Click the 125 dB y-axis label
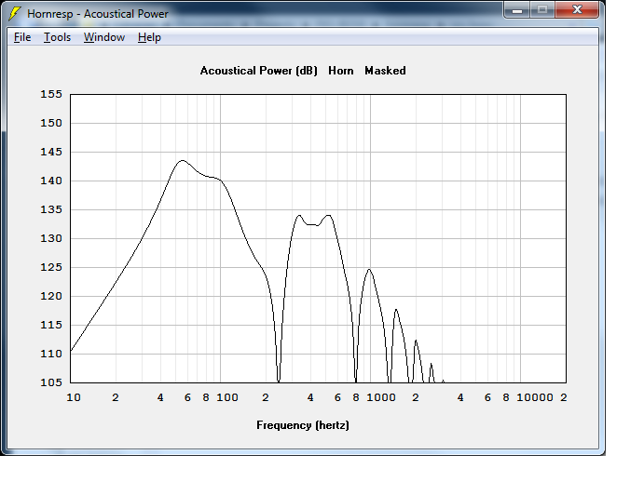Image resolution: width=644 pixels, height=482 pixels. pos(51,267)
